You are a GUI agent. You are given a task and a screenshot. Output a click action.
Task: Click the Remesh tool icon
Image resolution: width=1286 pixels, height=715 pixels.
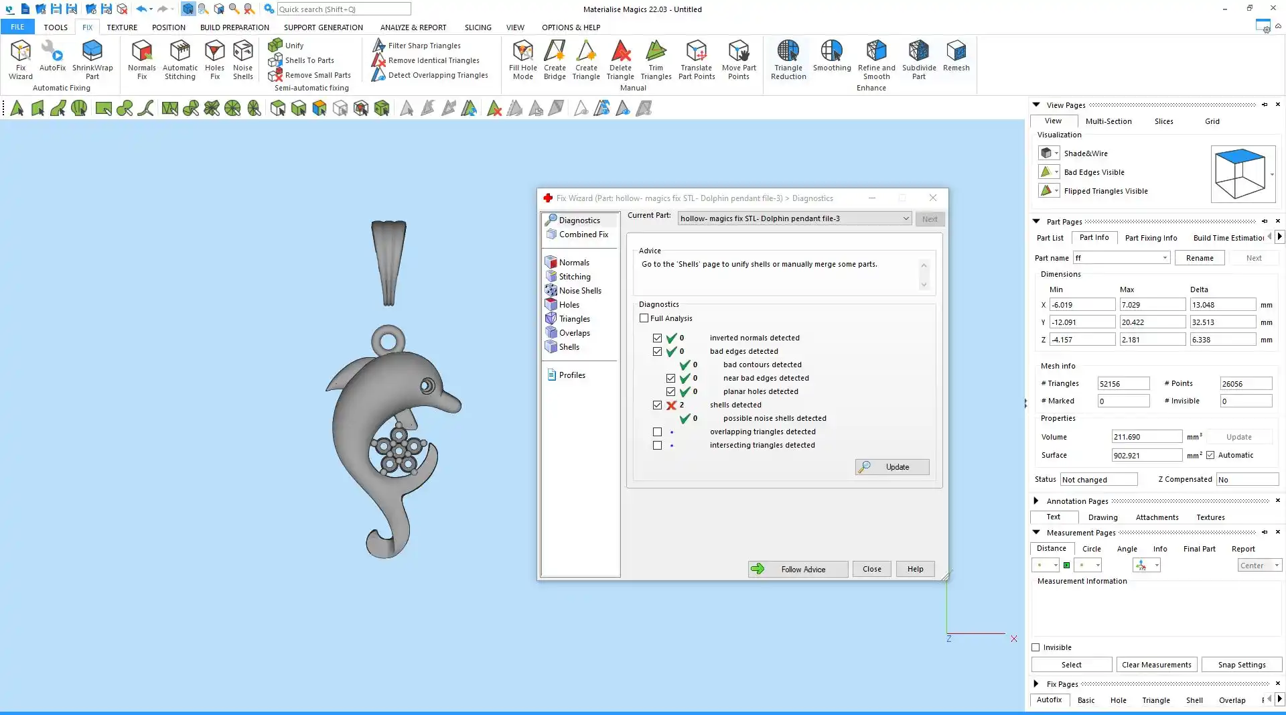tap(956, 56)
